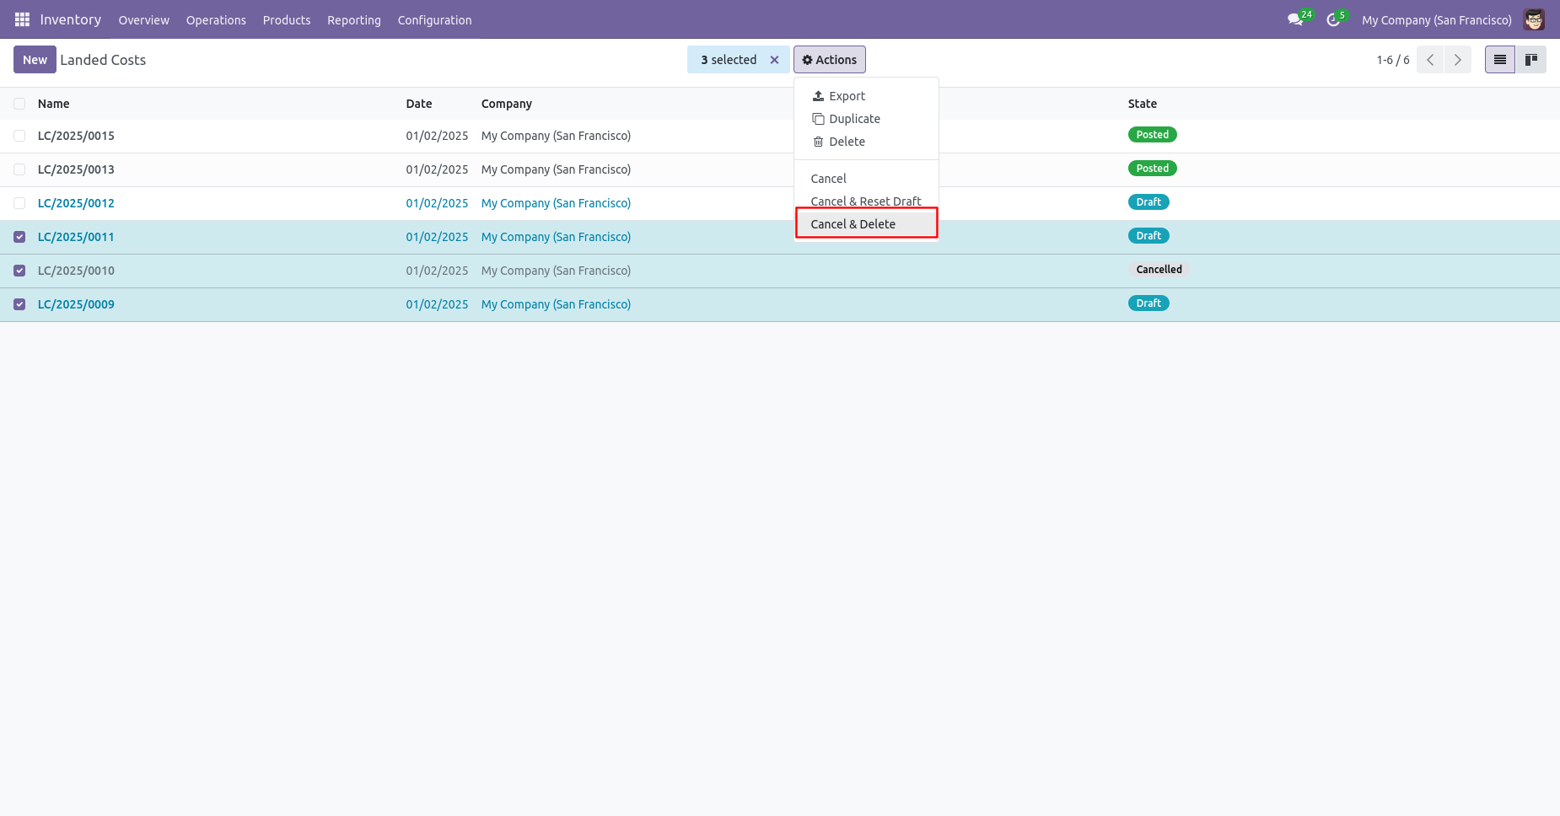Choose Delete from Actions menu

(x=866, y=142)
